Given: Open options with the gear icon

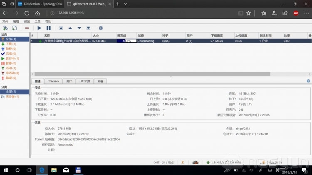Looking at the screenshot, I should 101,28.
